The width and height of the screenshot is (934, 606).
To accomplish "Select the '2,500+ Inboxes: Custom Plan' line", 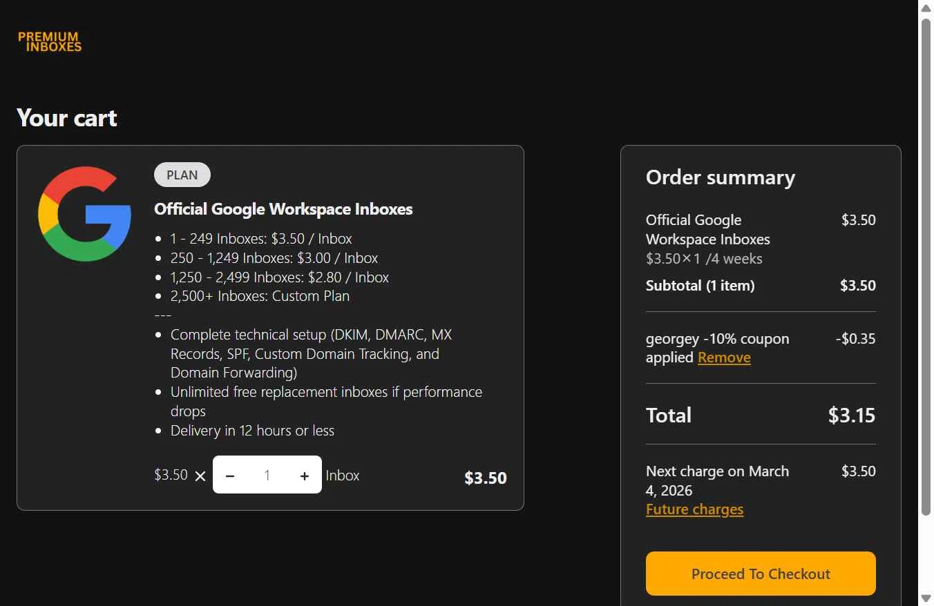I will click(x=260, y=296).
